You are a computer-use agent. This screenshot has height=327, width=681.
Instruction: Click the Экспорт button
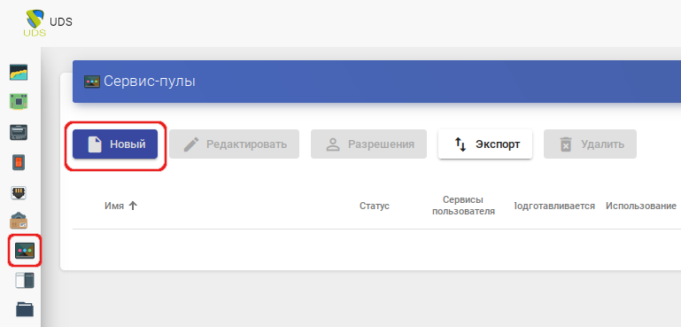[485, 144]
